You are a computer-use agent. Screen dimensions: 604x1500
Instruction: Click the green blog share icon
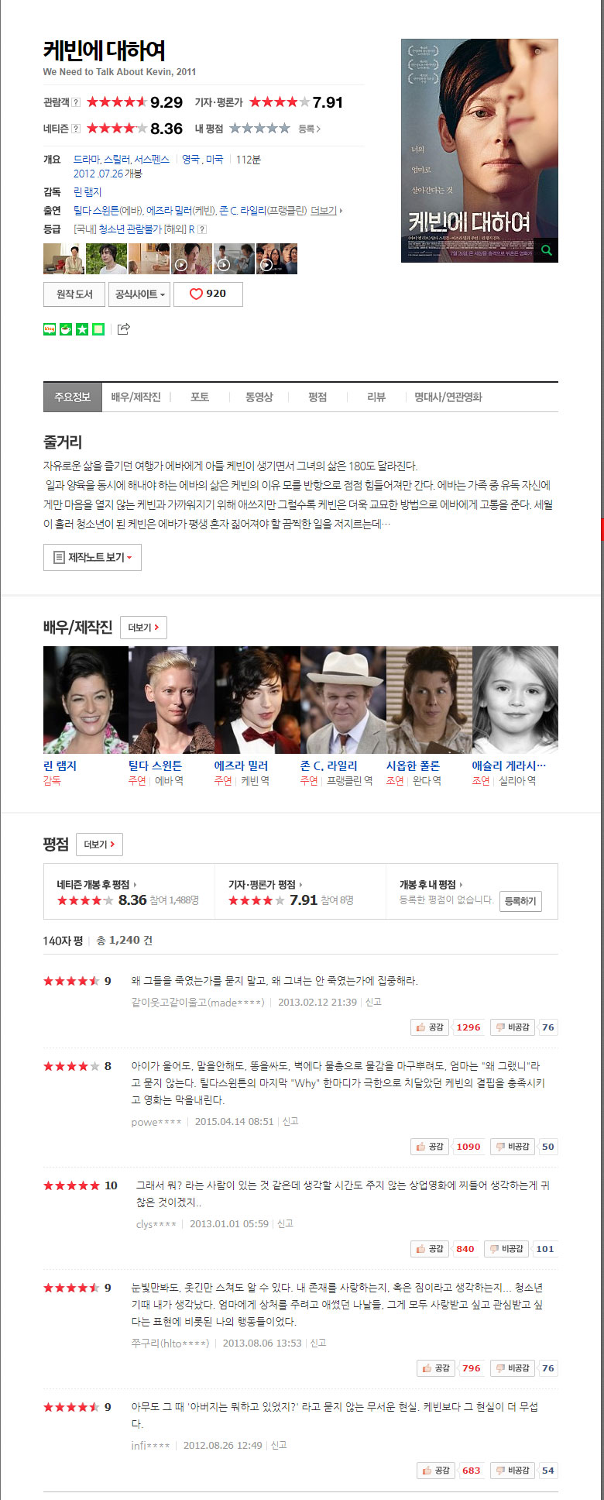coord(50,329)
